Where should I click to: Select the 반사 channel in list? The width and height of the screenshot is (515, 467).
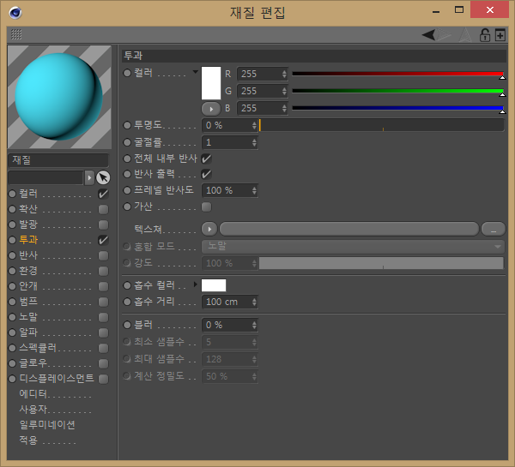point(28,255)
